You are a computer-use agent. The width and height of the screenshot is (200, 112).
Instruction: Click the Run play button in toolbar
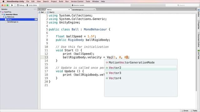click(x=12, y=5)
